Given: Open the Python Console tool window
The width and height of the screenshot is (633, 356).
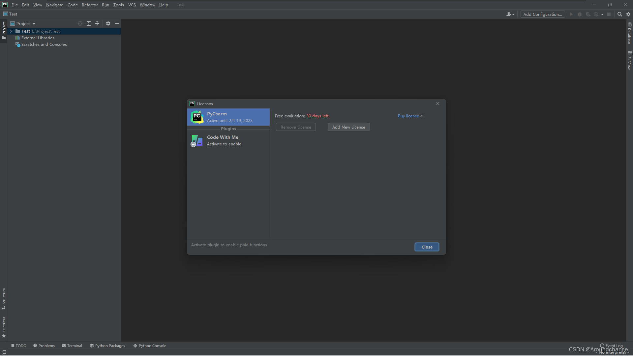Looking at the screenshot, I should tap(150, 346).
